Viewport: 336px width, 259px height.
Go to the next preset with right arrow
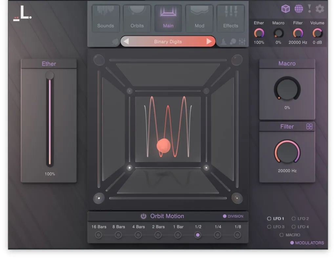point(209,42)
